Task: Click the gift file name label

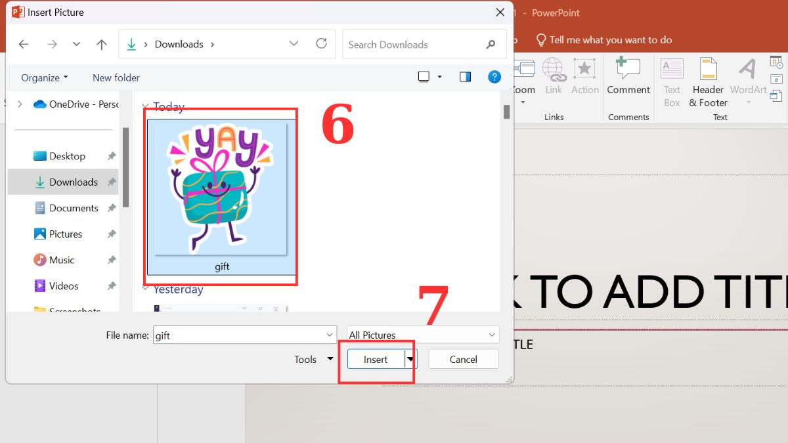Action: (x=222, y=266)
